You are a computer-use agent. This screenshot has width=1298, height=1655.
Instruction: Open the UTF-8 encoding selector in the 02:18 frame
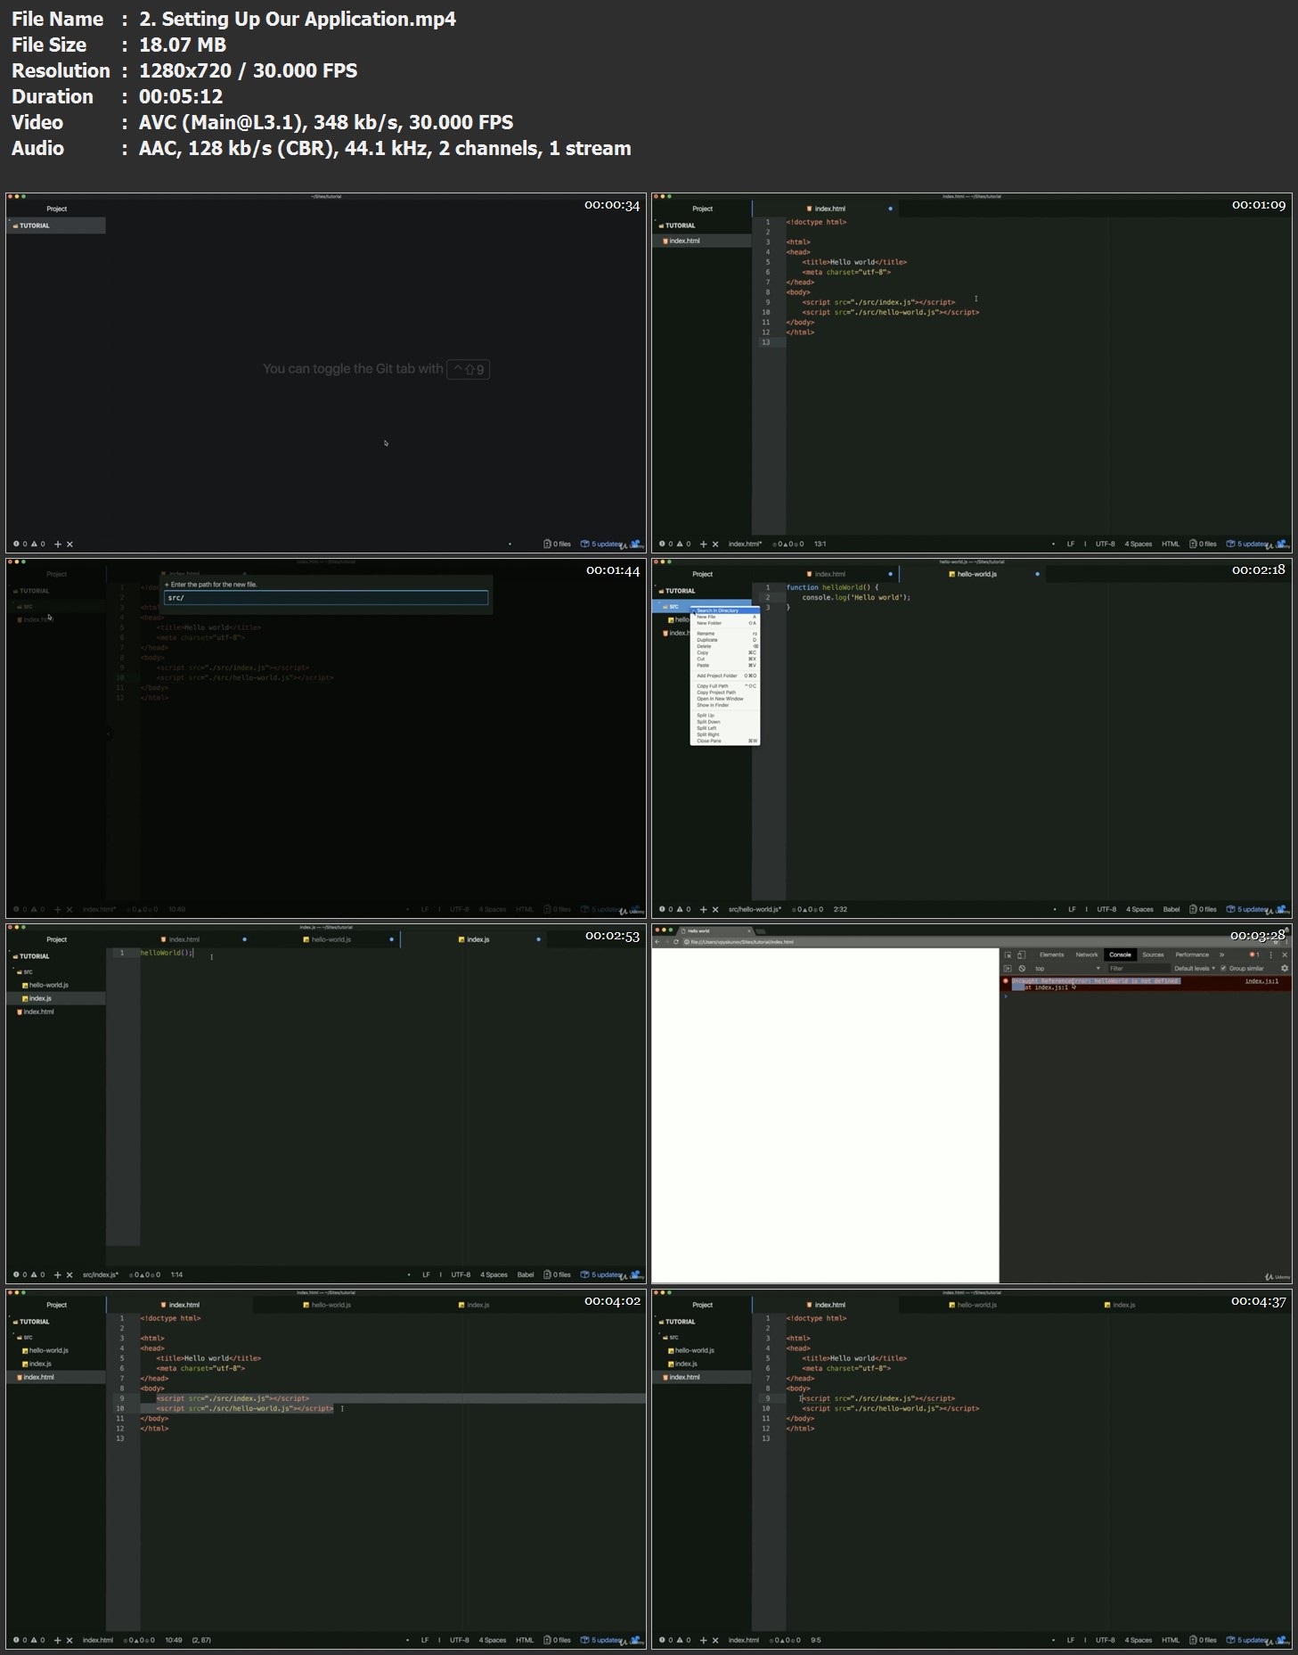tap(1106, 909)
